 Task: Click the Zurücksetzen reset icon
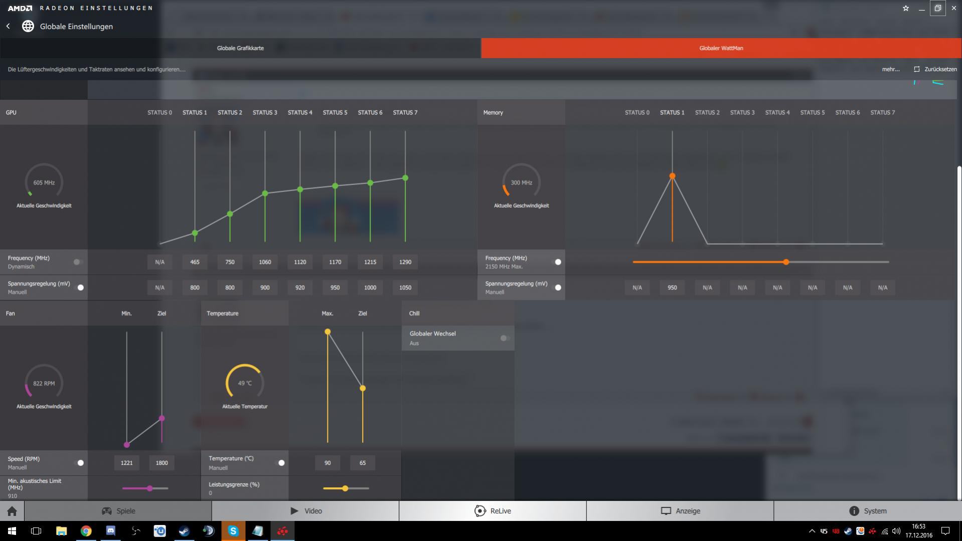pyautogui.click(x=917, y=69)
